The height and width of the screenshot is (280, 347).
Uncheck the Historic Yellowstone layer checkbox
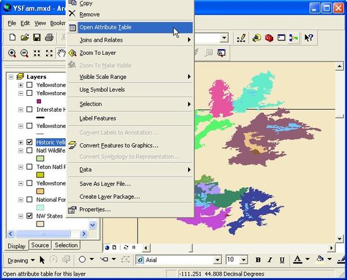(30, 142)
